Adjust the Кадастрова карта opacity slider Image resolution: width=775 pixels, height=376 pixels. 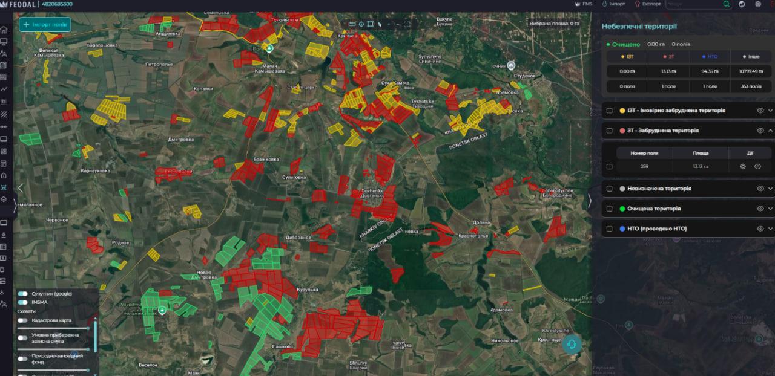tap(54, 328)
